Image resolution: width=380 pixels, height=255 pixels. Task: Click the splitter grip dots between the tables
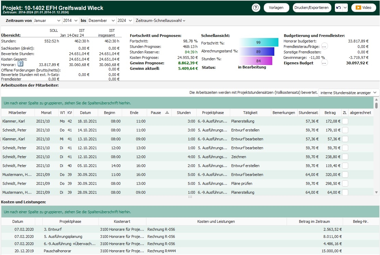point(190,197)
